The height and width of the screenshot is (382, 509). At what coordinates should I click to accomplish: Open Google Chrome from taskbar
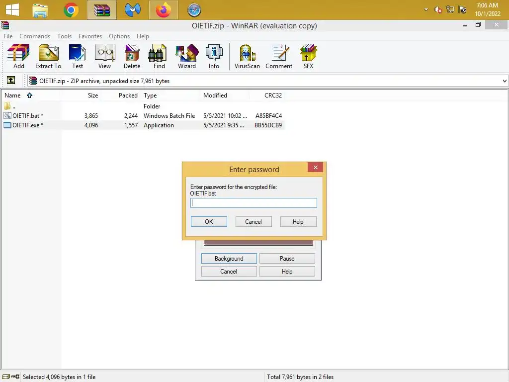pyautogui.click(x=71, y=10)
